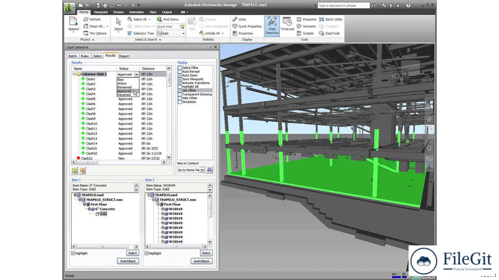Open the Animation ribbon tab
The image size is (499, 280).
click(x=136, y=12)
